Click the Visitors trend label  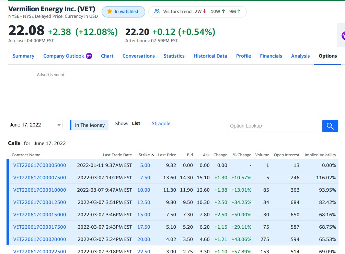[177, 11]
